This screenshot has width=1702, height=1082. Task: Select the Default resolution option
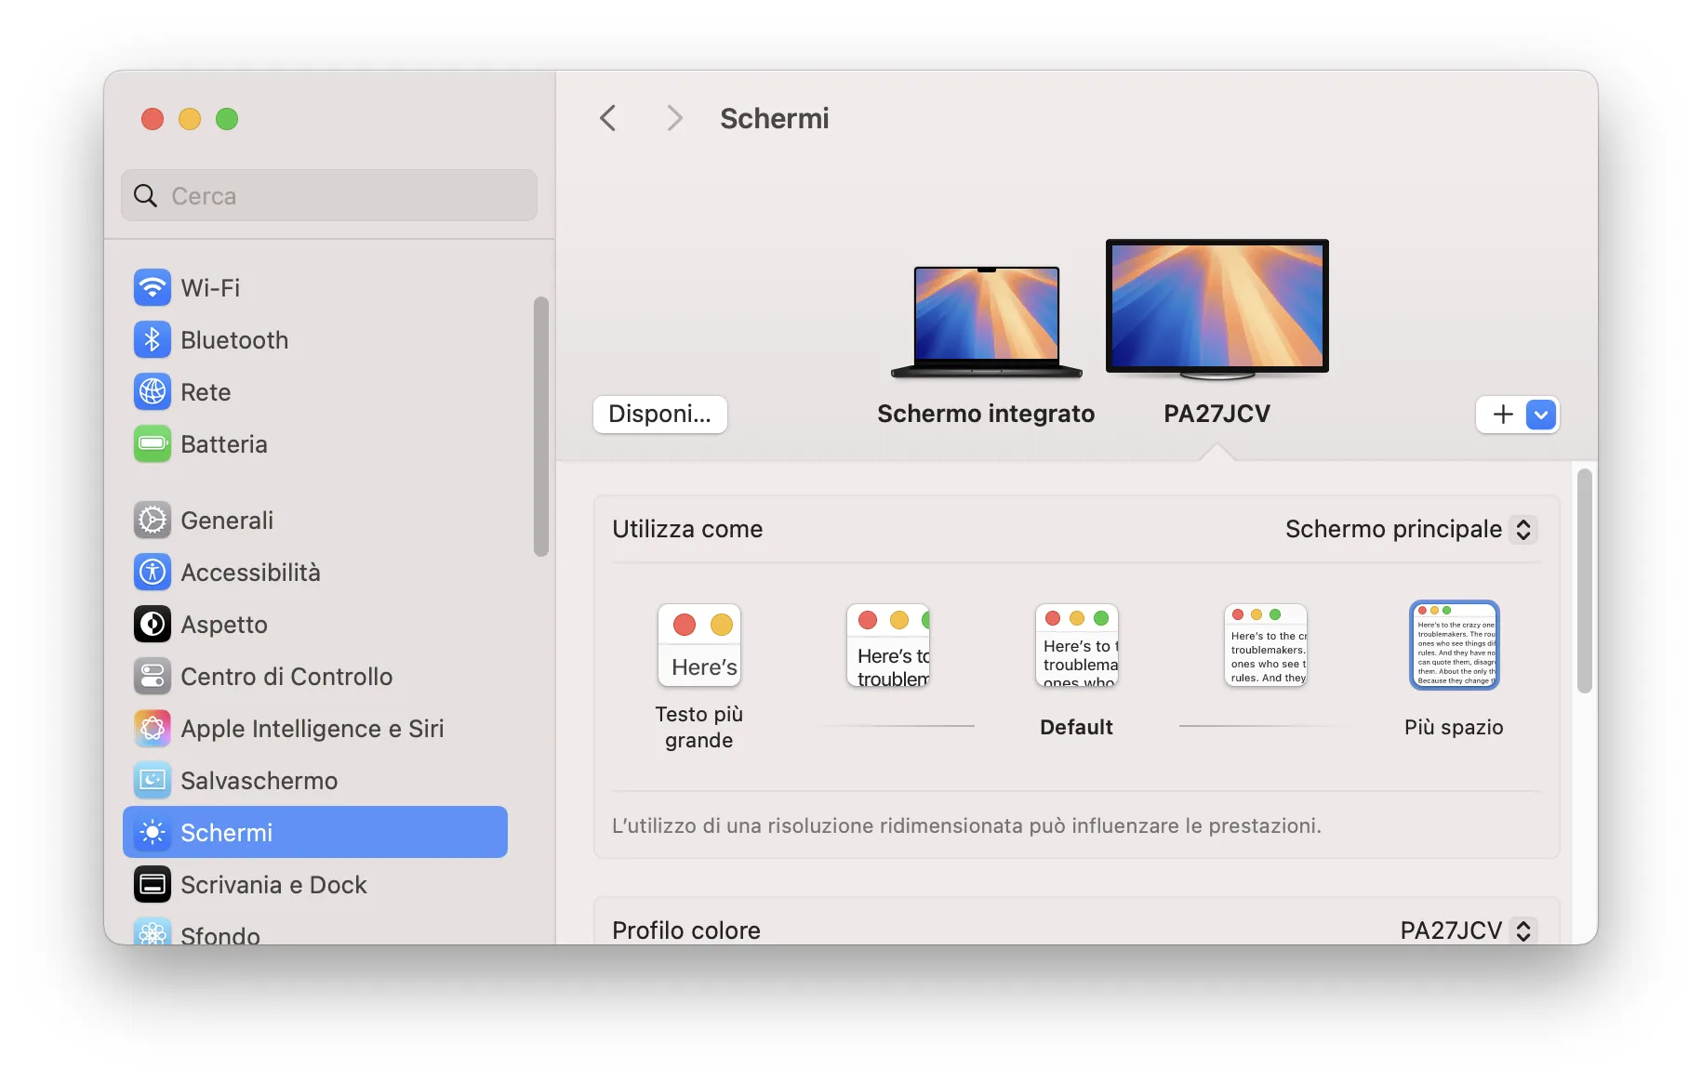1076,645
